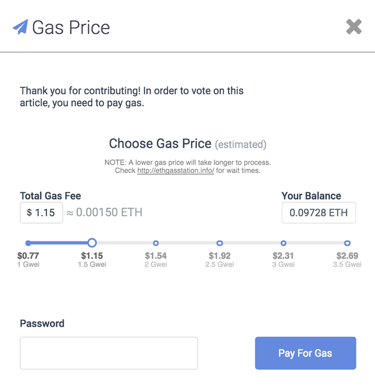Click the Total Gas Fee label
Viewport: 375px width, 386px height.
coord(50,196)
